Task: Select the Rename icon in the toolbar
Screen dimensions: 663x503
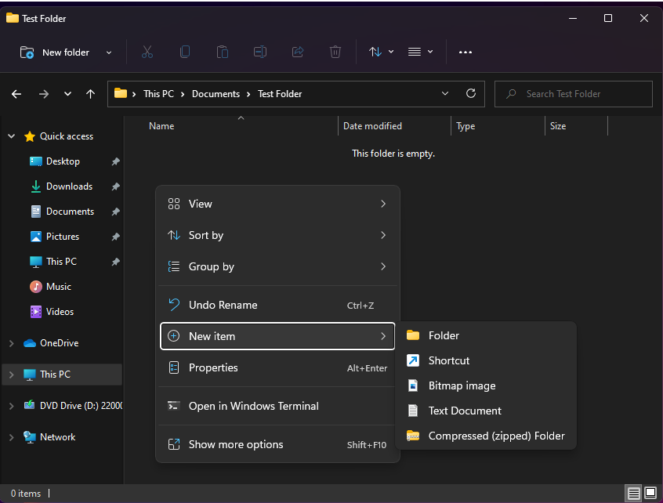Action: click(x=259, y=52)
